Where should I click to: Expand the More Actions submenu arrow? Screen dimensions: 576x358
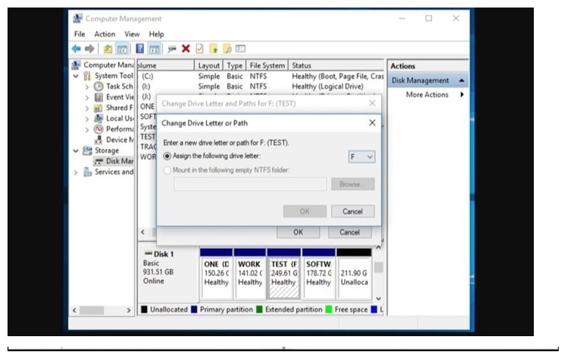coord(462,95)
